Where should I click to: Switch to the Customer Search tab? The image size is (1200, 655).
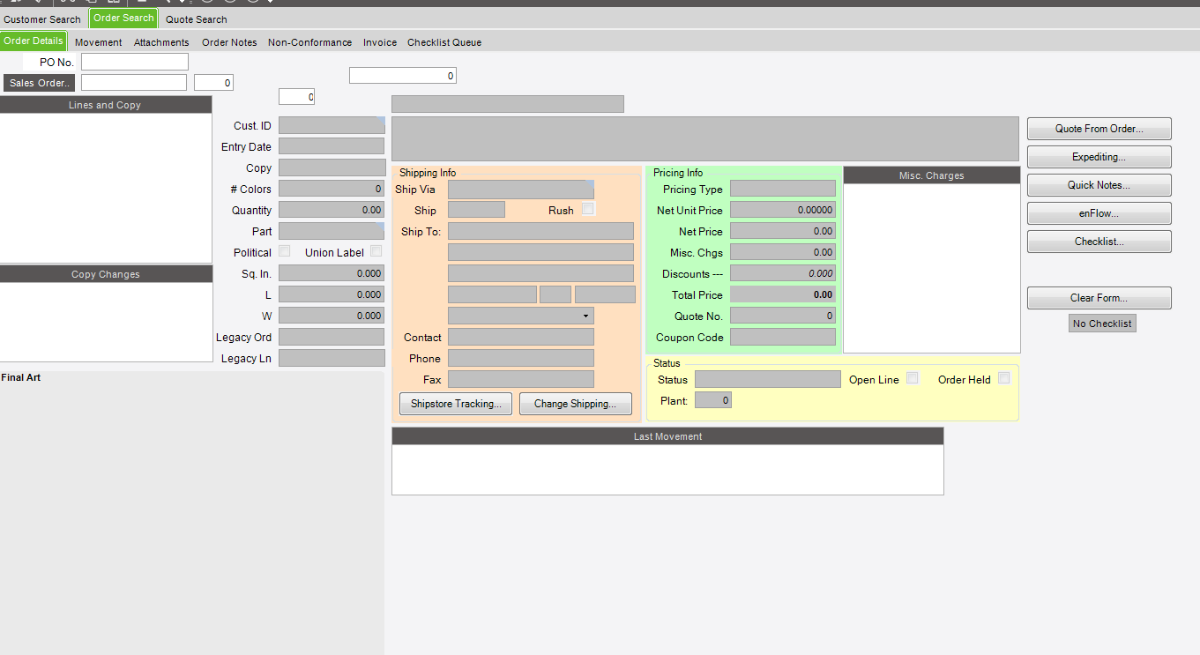coord(42,19)
